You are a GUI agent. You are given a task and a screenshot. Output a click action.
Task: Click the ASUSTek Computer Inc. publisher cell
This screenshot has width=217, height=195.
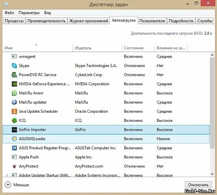click(95, 148)
